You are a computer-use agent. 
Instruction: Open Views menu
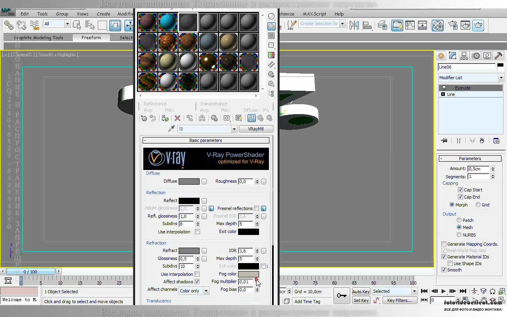(83, 13)
